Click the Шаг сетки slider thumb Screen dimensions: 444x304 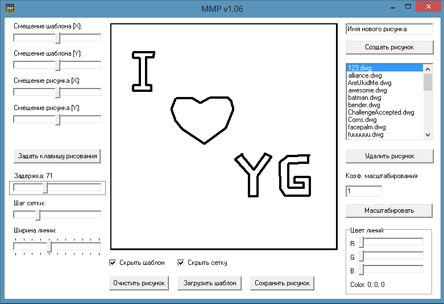tap(38, 215)
